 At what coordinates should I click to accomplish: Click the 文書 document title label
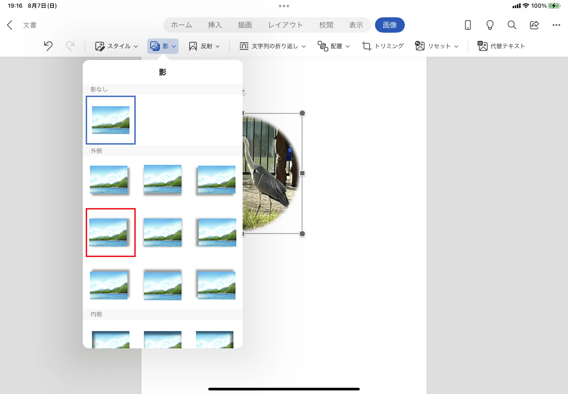(x=30, y=25)
